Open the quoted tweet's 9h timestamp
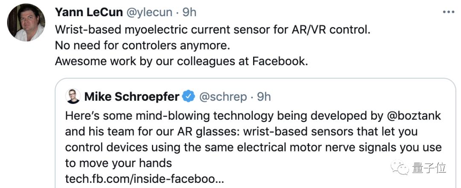The height and width of the screenshot is (188, 461). click(x=263, y=97)
